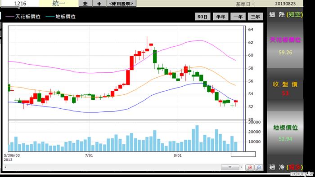The image size is (315, 177).
Task: Click the 地板價位 legend entry
Action: pyautogui.click(x=61, y=17)
